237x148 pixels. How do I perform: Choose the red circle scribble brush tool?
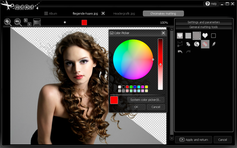pos(205,44)
